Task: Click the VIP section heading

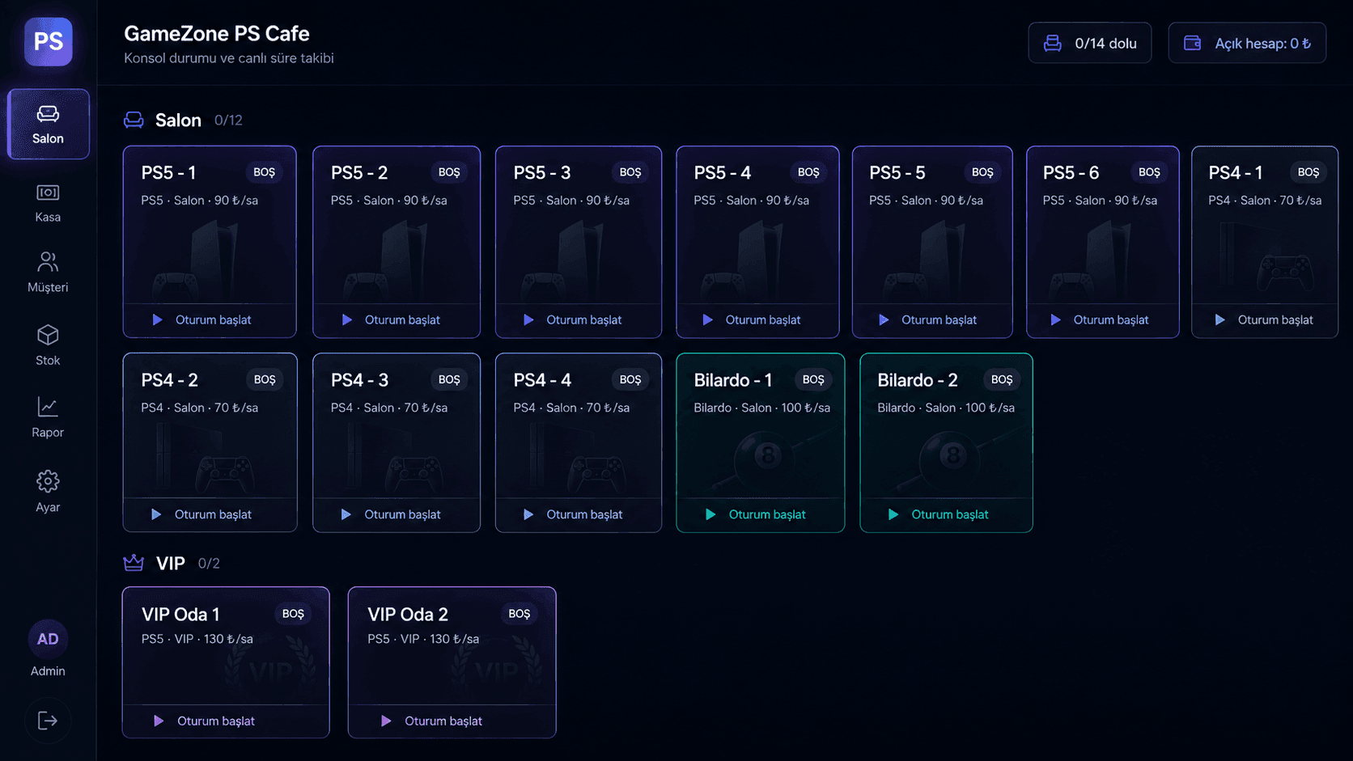Action: [x=170, y=564]
